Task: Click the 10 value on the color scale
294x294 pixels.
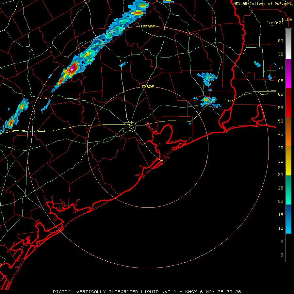Action: click(x=281, y=228)
